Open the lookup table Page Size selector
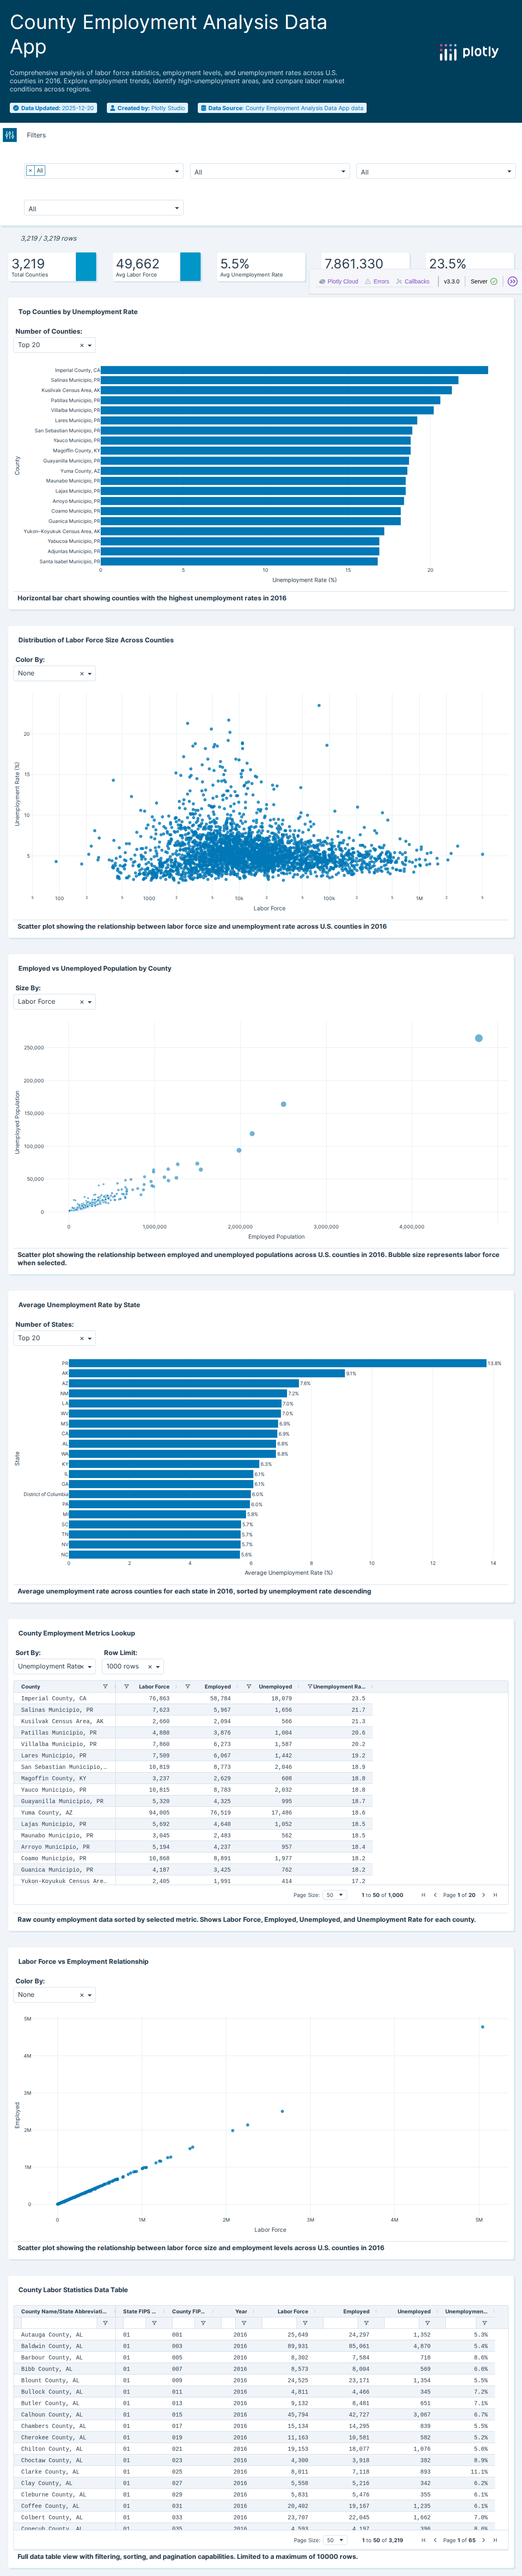Image resolution: width=522 pixels, height=2576 pixels. tap(334, 1895)
